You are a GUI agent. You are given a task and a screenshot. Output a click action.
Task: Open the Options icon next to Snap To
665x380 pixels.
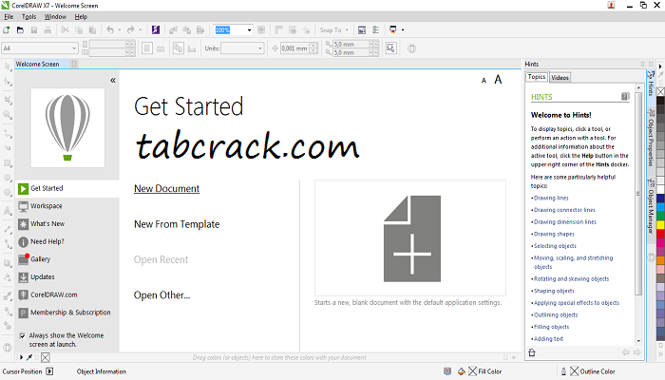click(376, 29)
